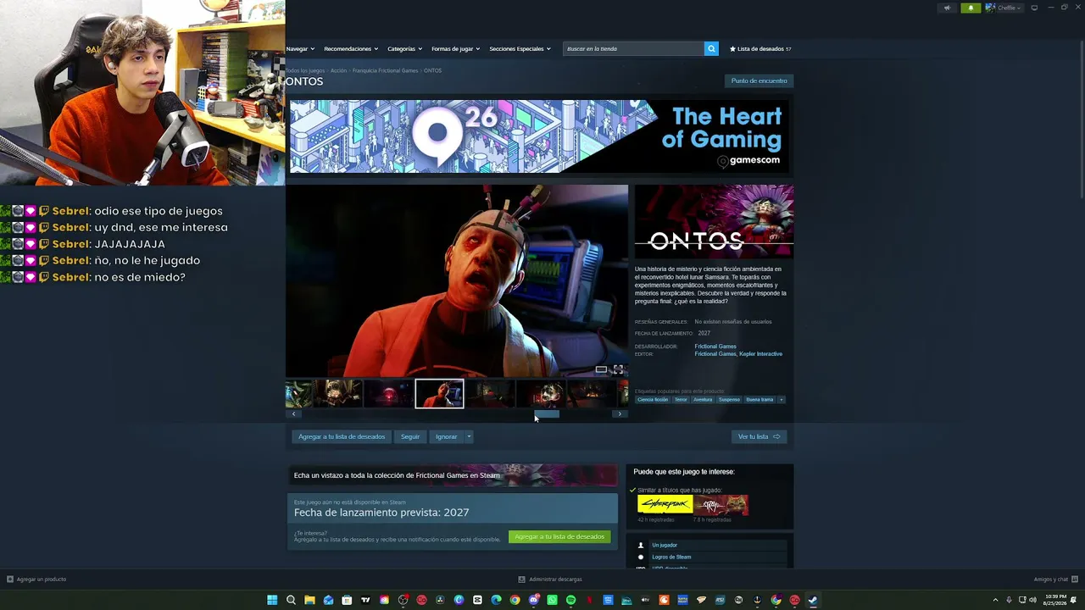
Task: Open Steam notifications bell icon
Action: [x=971, y=8]
